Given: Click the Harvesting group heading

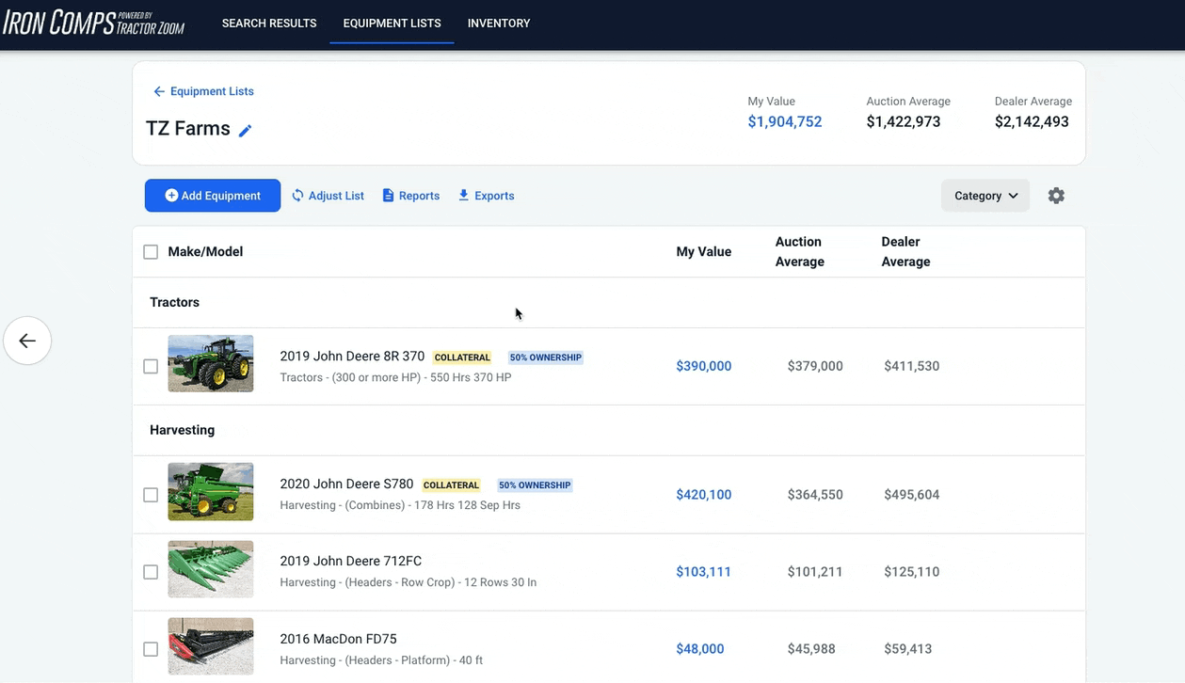Looking at the screenshot, I should click(182, 430).
